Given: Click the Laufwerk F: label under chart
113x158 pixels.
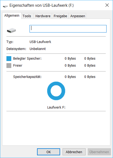Looking at the screenshot, I should point(56,107).
